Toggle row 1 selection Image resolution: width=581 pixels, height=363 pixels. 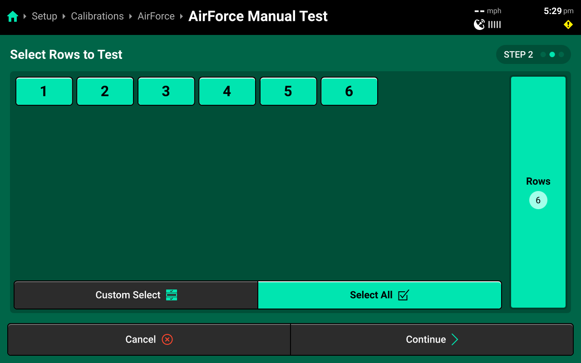coord(44,91)
